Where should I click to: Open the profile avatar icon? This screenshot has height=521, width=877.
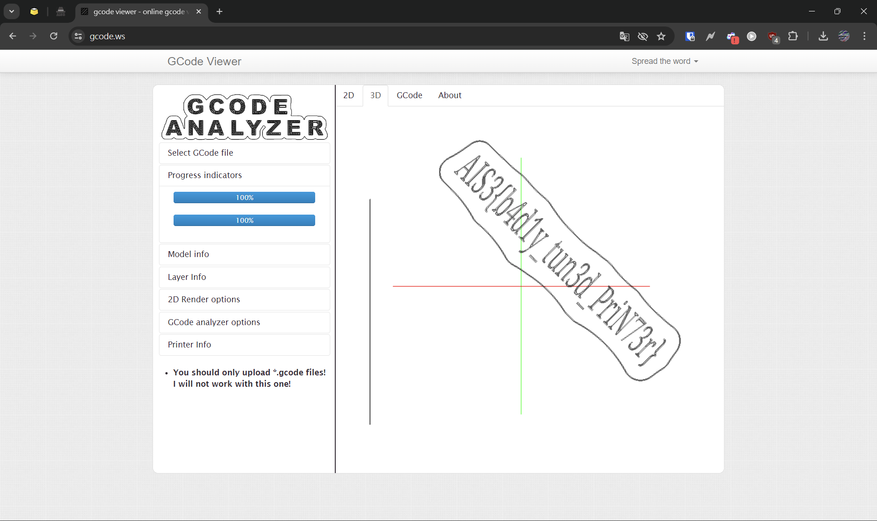click(844, 36)
